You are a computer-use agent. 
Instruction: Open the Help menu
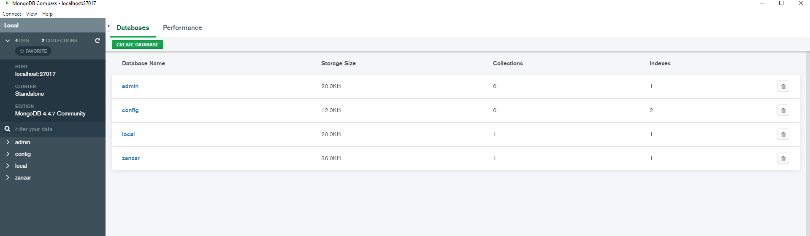point(47,14)
